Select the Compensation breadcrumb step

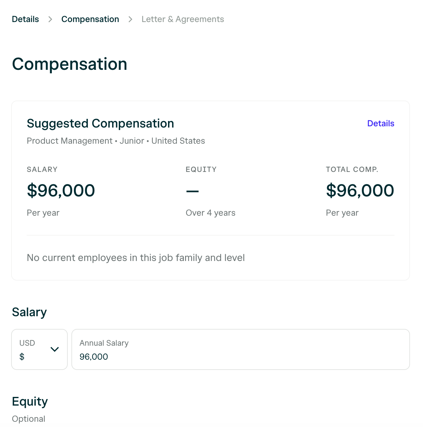[90, 19]
